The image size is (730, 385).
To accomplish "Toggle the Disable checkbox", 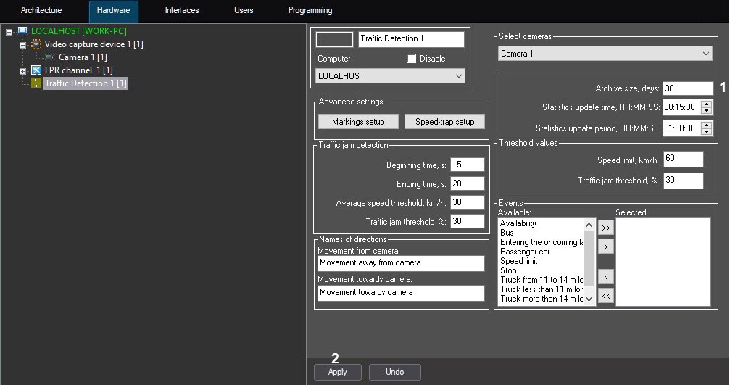I will tap(412, 59).
